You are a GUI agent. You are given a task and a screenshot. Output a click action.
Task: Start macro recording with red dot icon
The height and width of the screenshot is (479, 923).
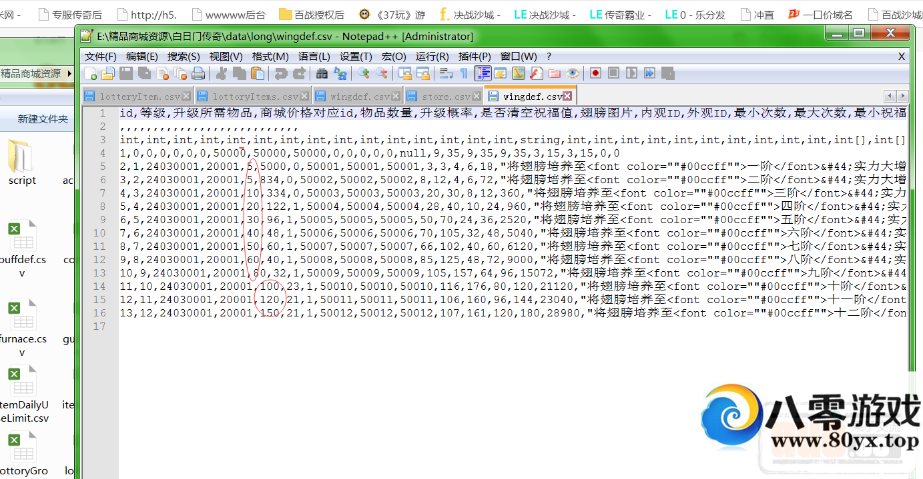click(x=595, y=73)
